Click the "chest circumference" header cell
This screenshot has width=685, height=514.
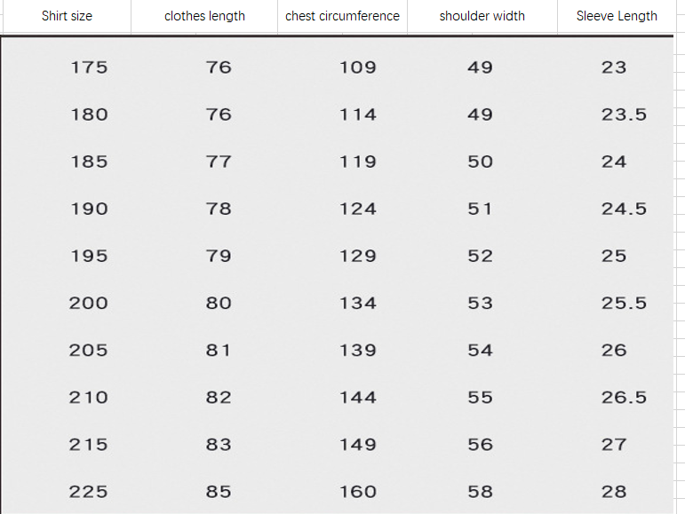tap(342, 16)
